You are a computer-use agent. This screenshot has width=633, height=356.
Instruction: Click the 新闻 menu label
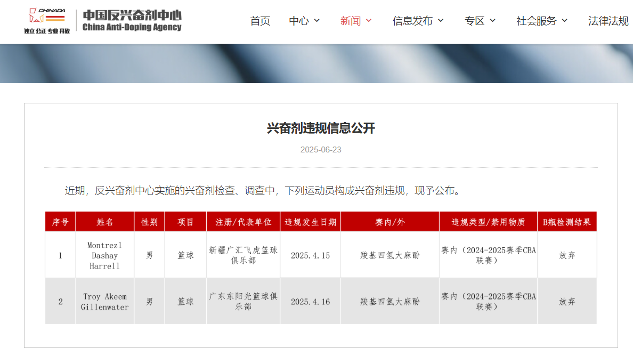[350, 21]
